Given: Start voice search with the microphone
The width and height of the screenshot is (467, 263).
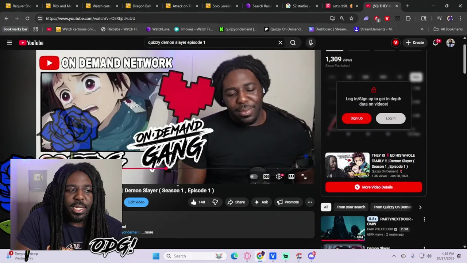Looking at the screenshot, I should click(310, 43).
